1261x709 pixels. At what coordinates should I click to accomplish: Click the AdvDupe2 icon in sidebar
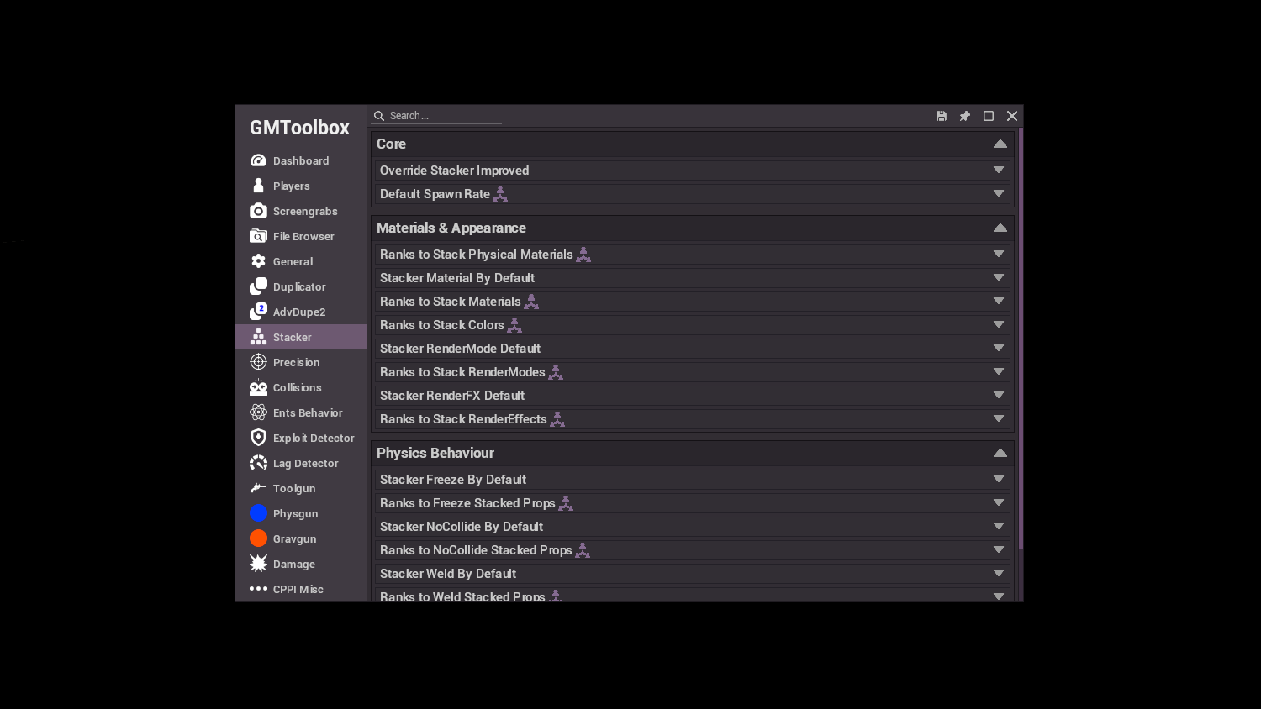[258, 312]
